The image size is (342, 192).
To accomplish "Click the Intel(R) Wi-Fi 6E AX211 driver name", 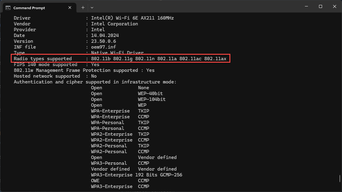I will pyautogui.click(x=132, y=18).
